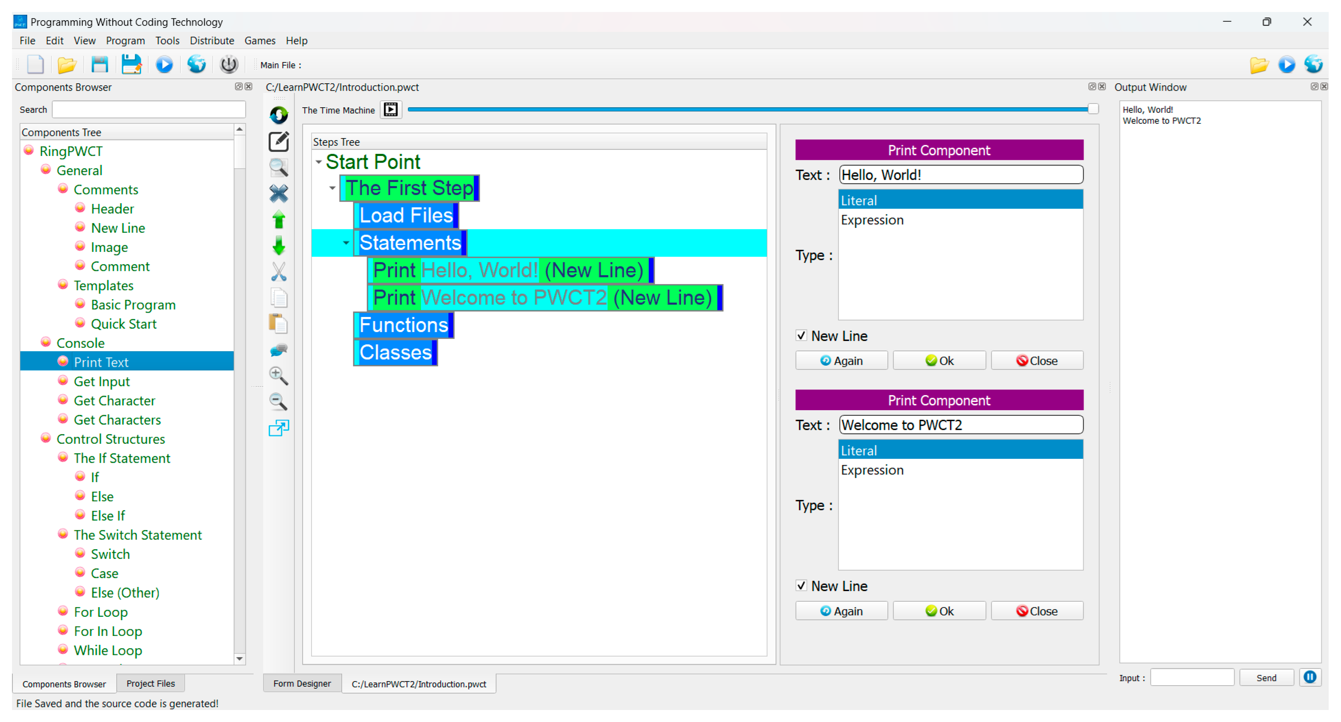Collapse the Start Point root node

click(x=318, y=162)
